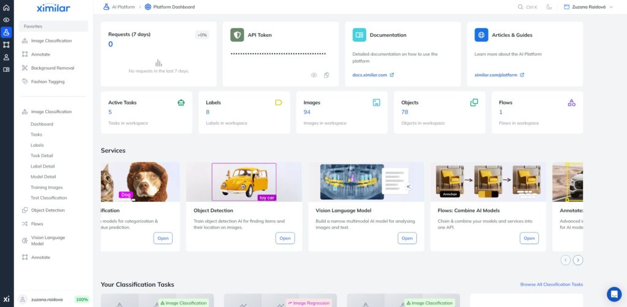The width and height of the screenshot is (627, 307).
Task: Select the flask AI Platform rail icon
Action: tap(6, 32)
